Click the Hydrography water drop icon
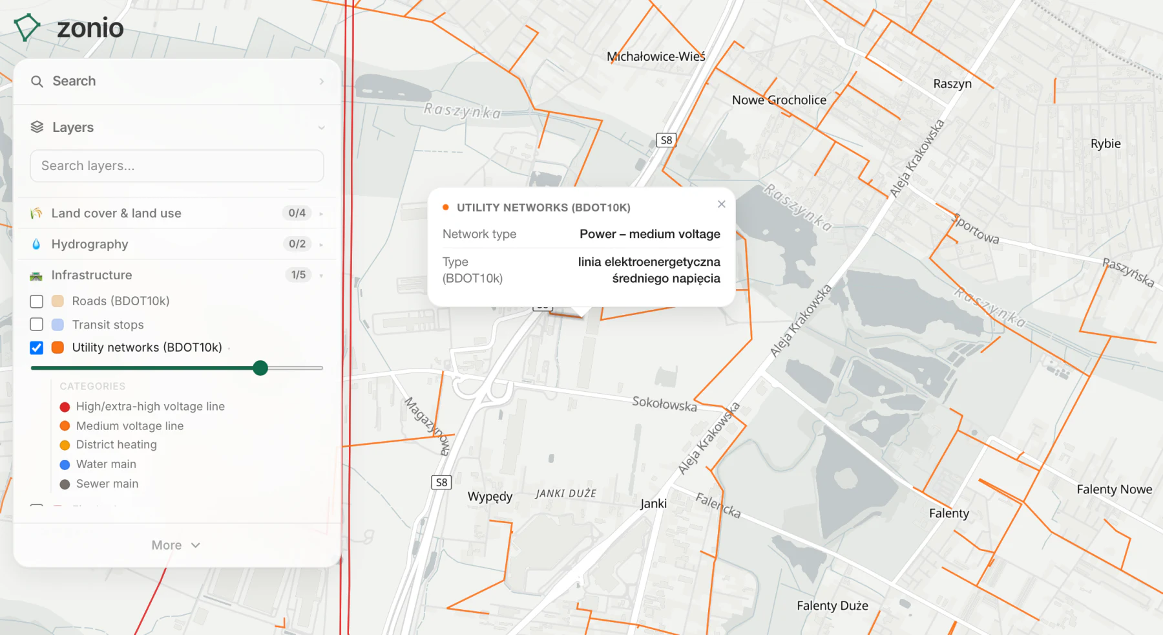 point(36,244)
